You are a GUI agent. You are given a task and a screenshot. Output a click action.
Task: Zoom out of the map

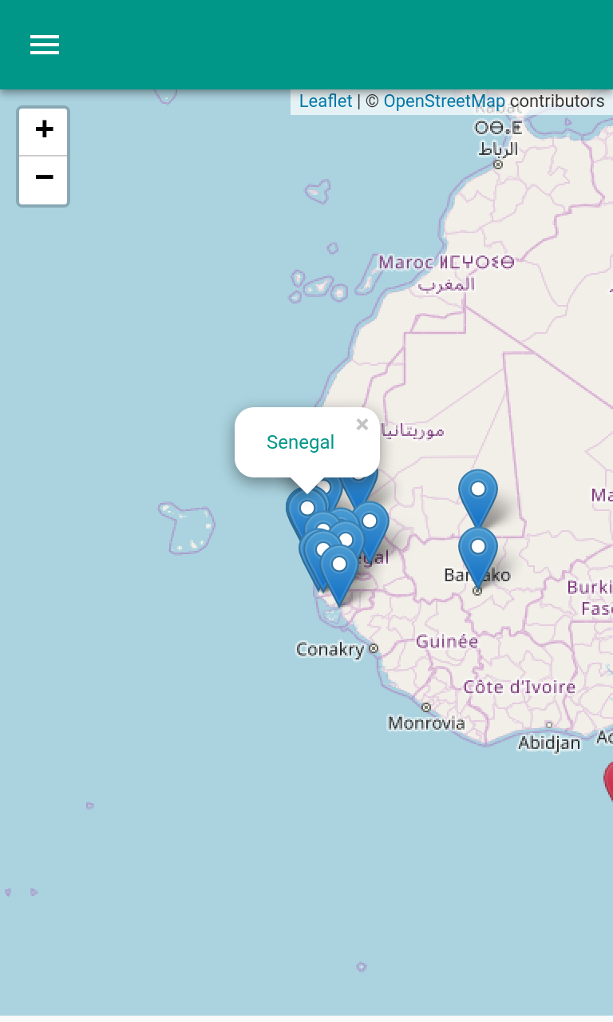(44, 180)
